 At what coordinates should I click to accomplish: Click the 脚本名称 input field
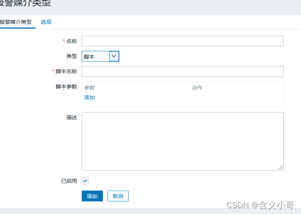pos(182,71)
